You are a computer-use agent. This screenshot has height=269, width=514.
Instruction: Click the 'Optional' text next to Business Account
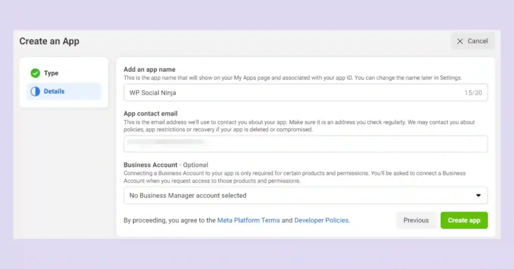pyautogui.click(x=195, y=165)
